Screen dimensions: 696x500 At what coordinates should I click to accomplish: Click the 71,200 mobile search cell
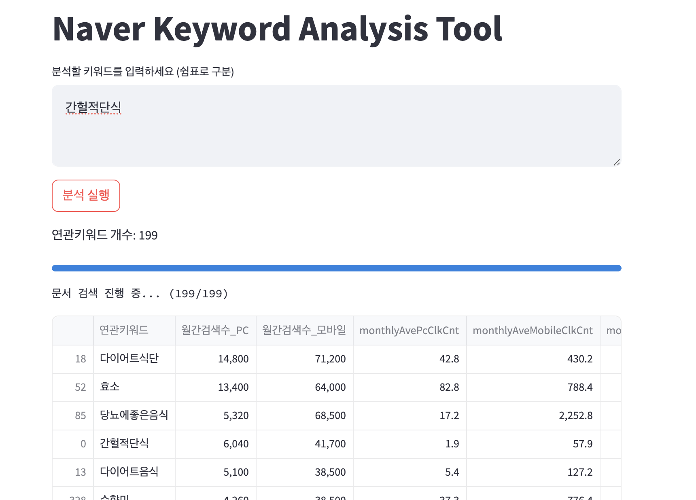point(304,359)
